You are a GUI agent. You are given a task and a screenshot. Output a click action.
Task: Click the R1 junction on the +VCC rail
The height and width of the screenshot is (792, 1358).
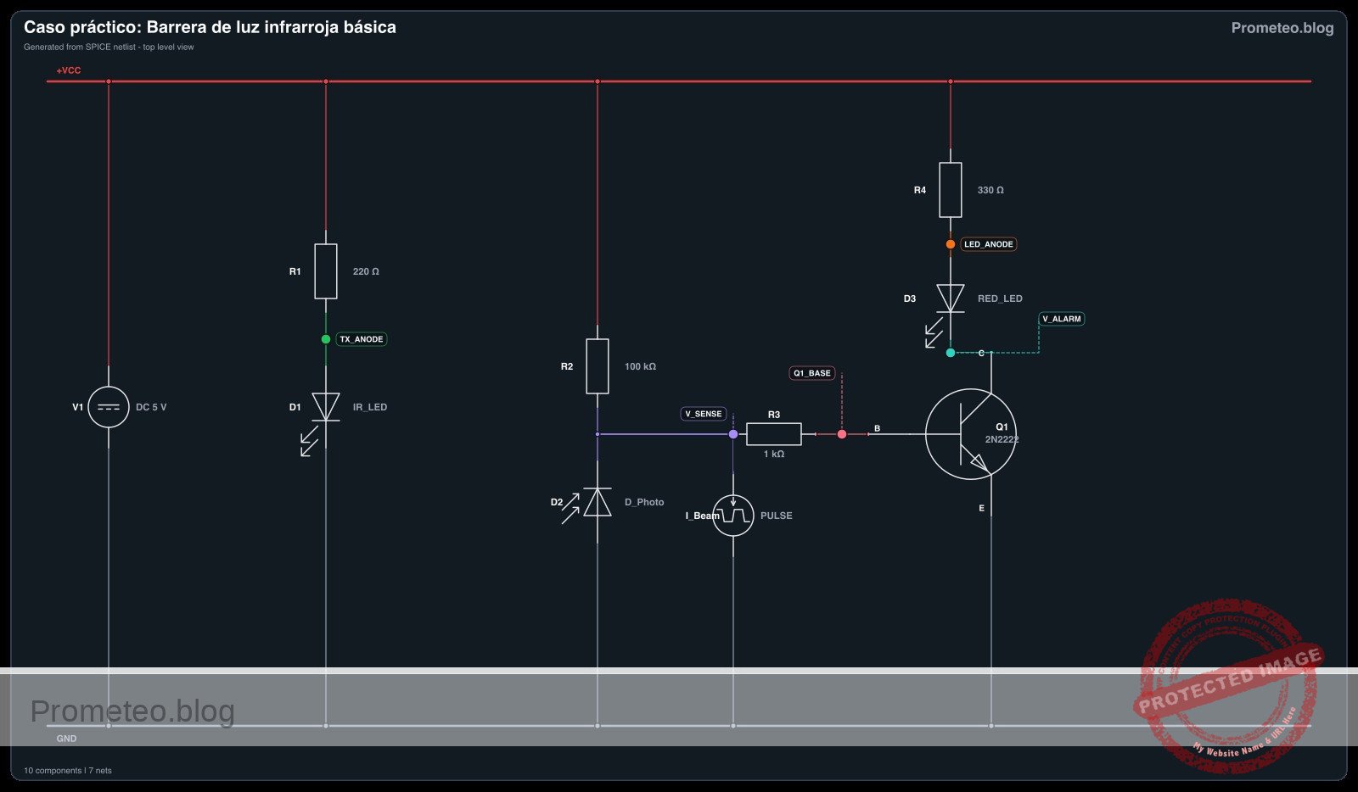pos(326,81)
